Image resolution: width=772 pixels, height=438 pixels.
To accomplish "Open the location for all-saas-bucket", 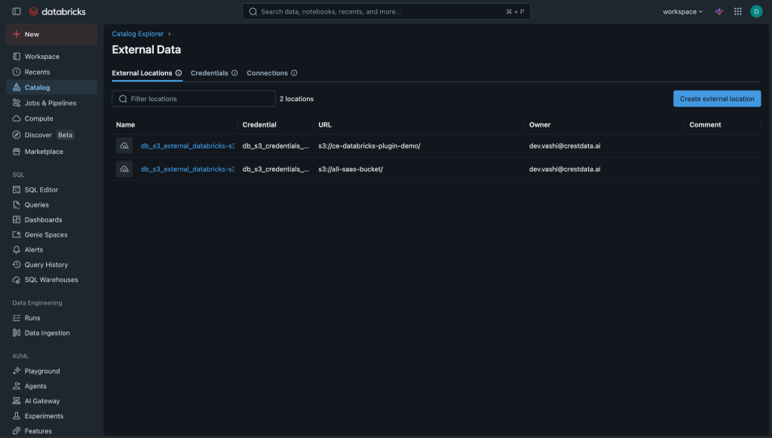I will [x=188, y=169].
